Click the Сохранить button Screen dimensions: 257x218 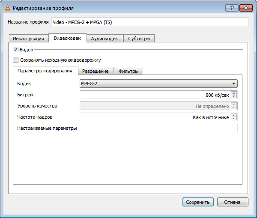click(197, 202)
